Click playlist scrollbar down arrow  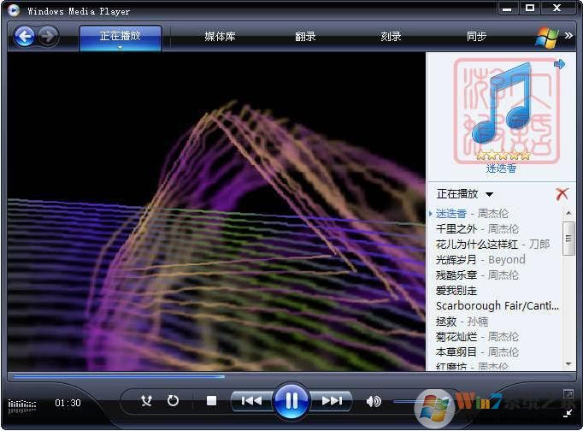(568, 364)
